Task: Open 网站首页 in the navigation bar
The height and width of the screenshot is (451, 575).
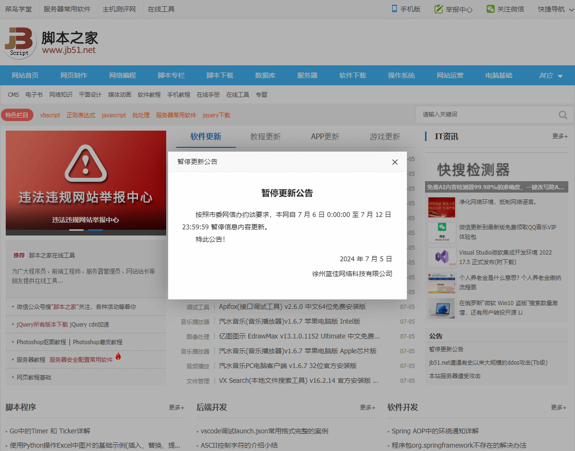Action: coord(25,75)
